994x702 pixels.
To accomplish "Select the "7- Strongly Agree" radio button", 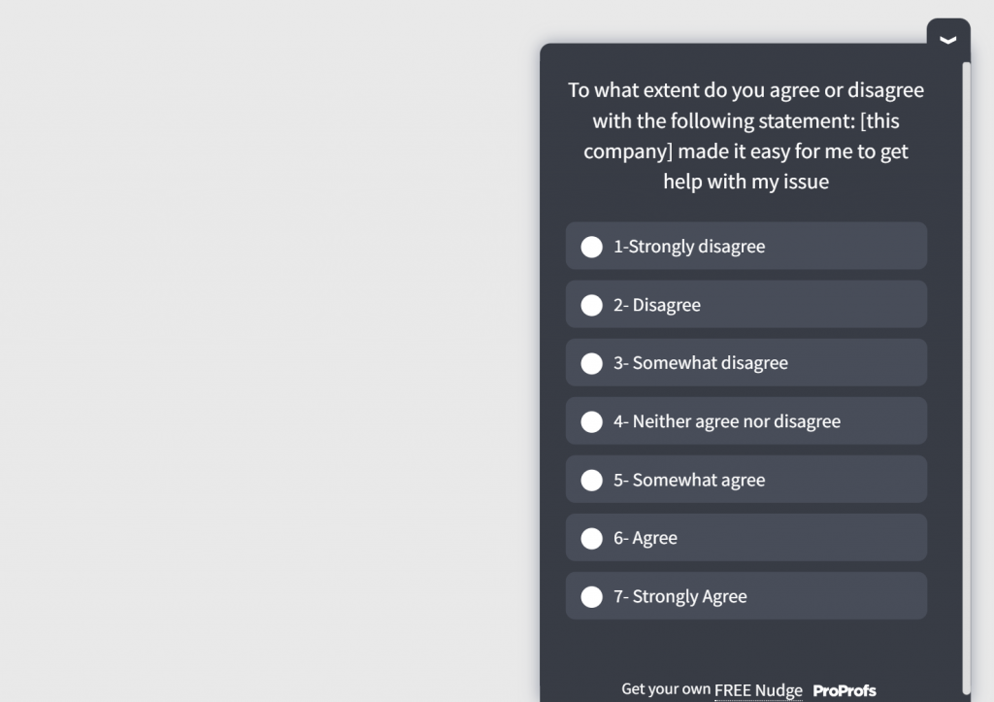I will [592, 596].
